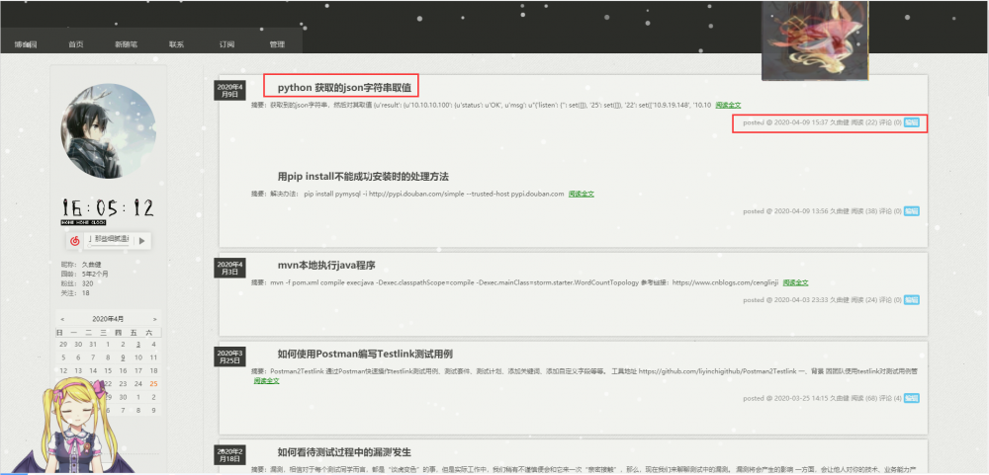989x475 pixels.
Task: Play the song in music widget
Action: point(141,240)
